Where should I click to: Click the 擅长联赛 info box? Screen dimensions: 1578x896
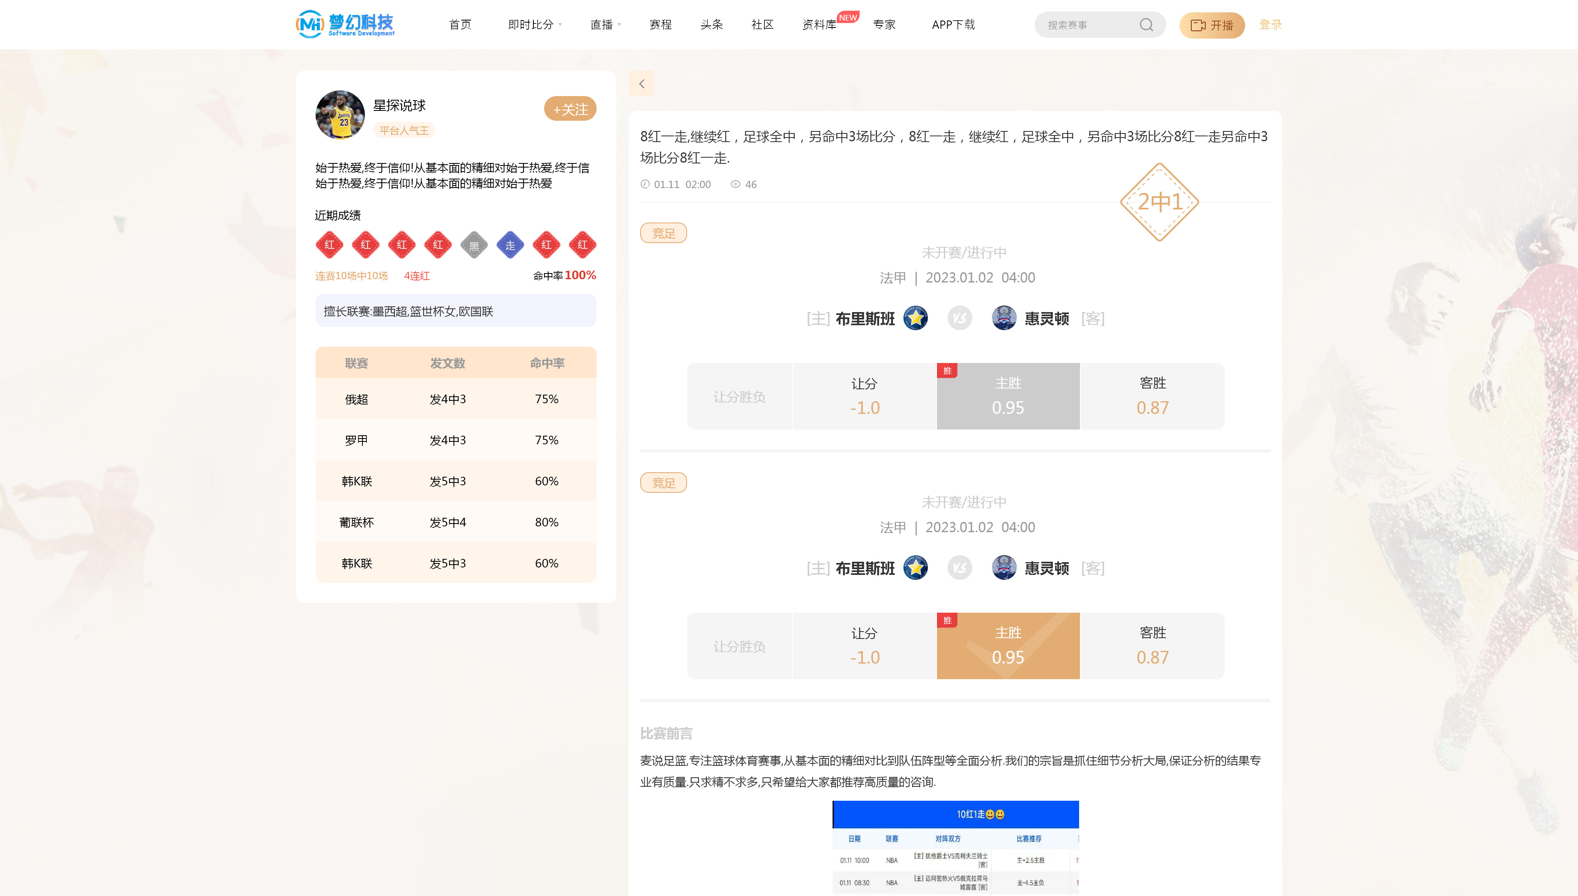click(x=456, y=311)
